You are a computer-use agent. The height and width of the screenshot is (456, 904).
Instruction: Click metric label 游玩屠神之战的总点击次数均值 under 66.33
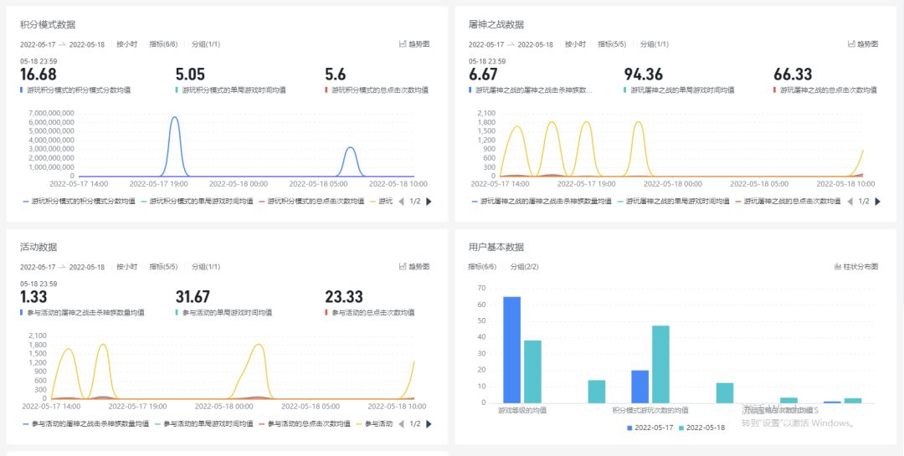[829, 90]
